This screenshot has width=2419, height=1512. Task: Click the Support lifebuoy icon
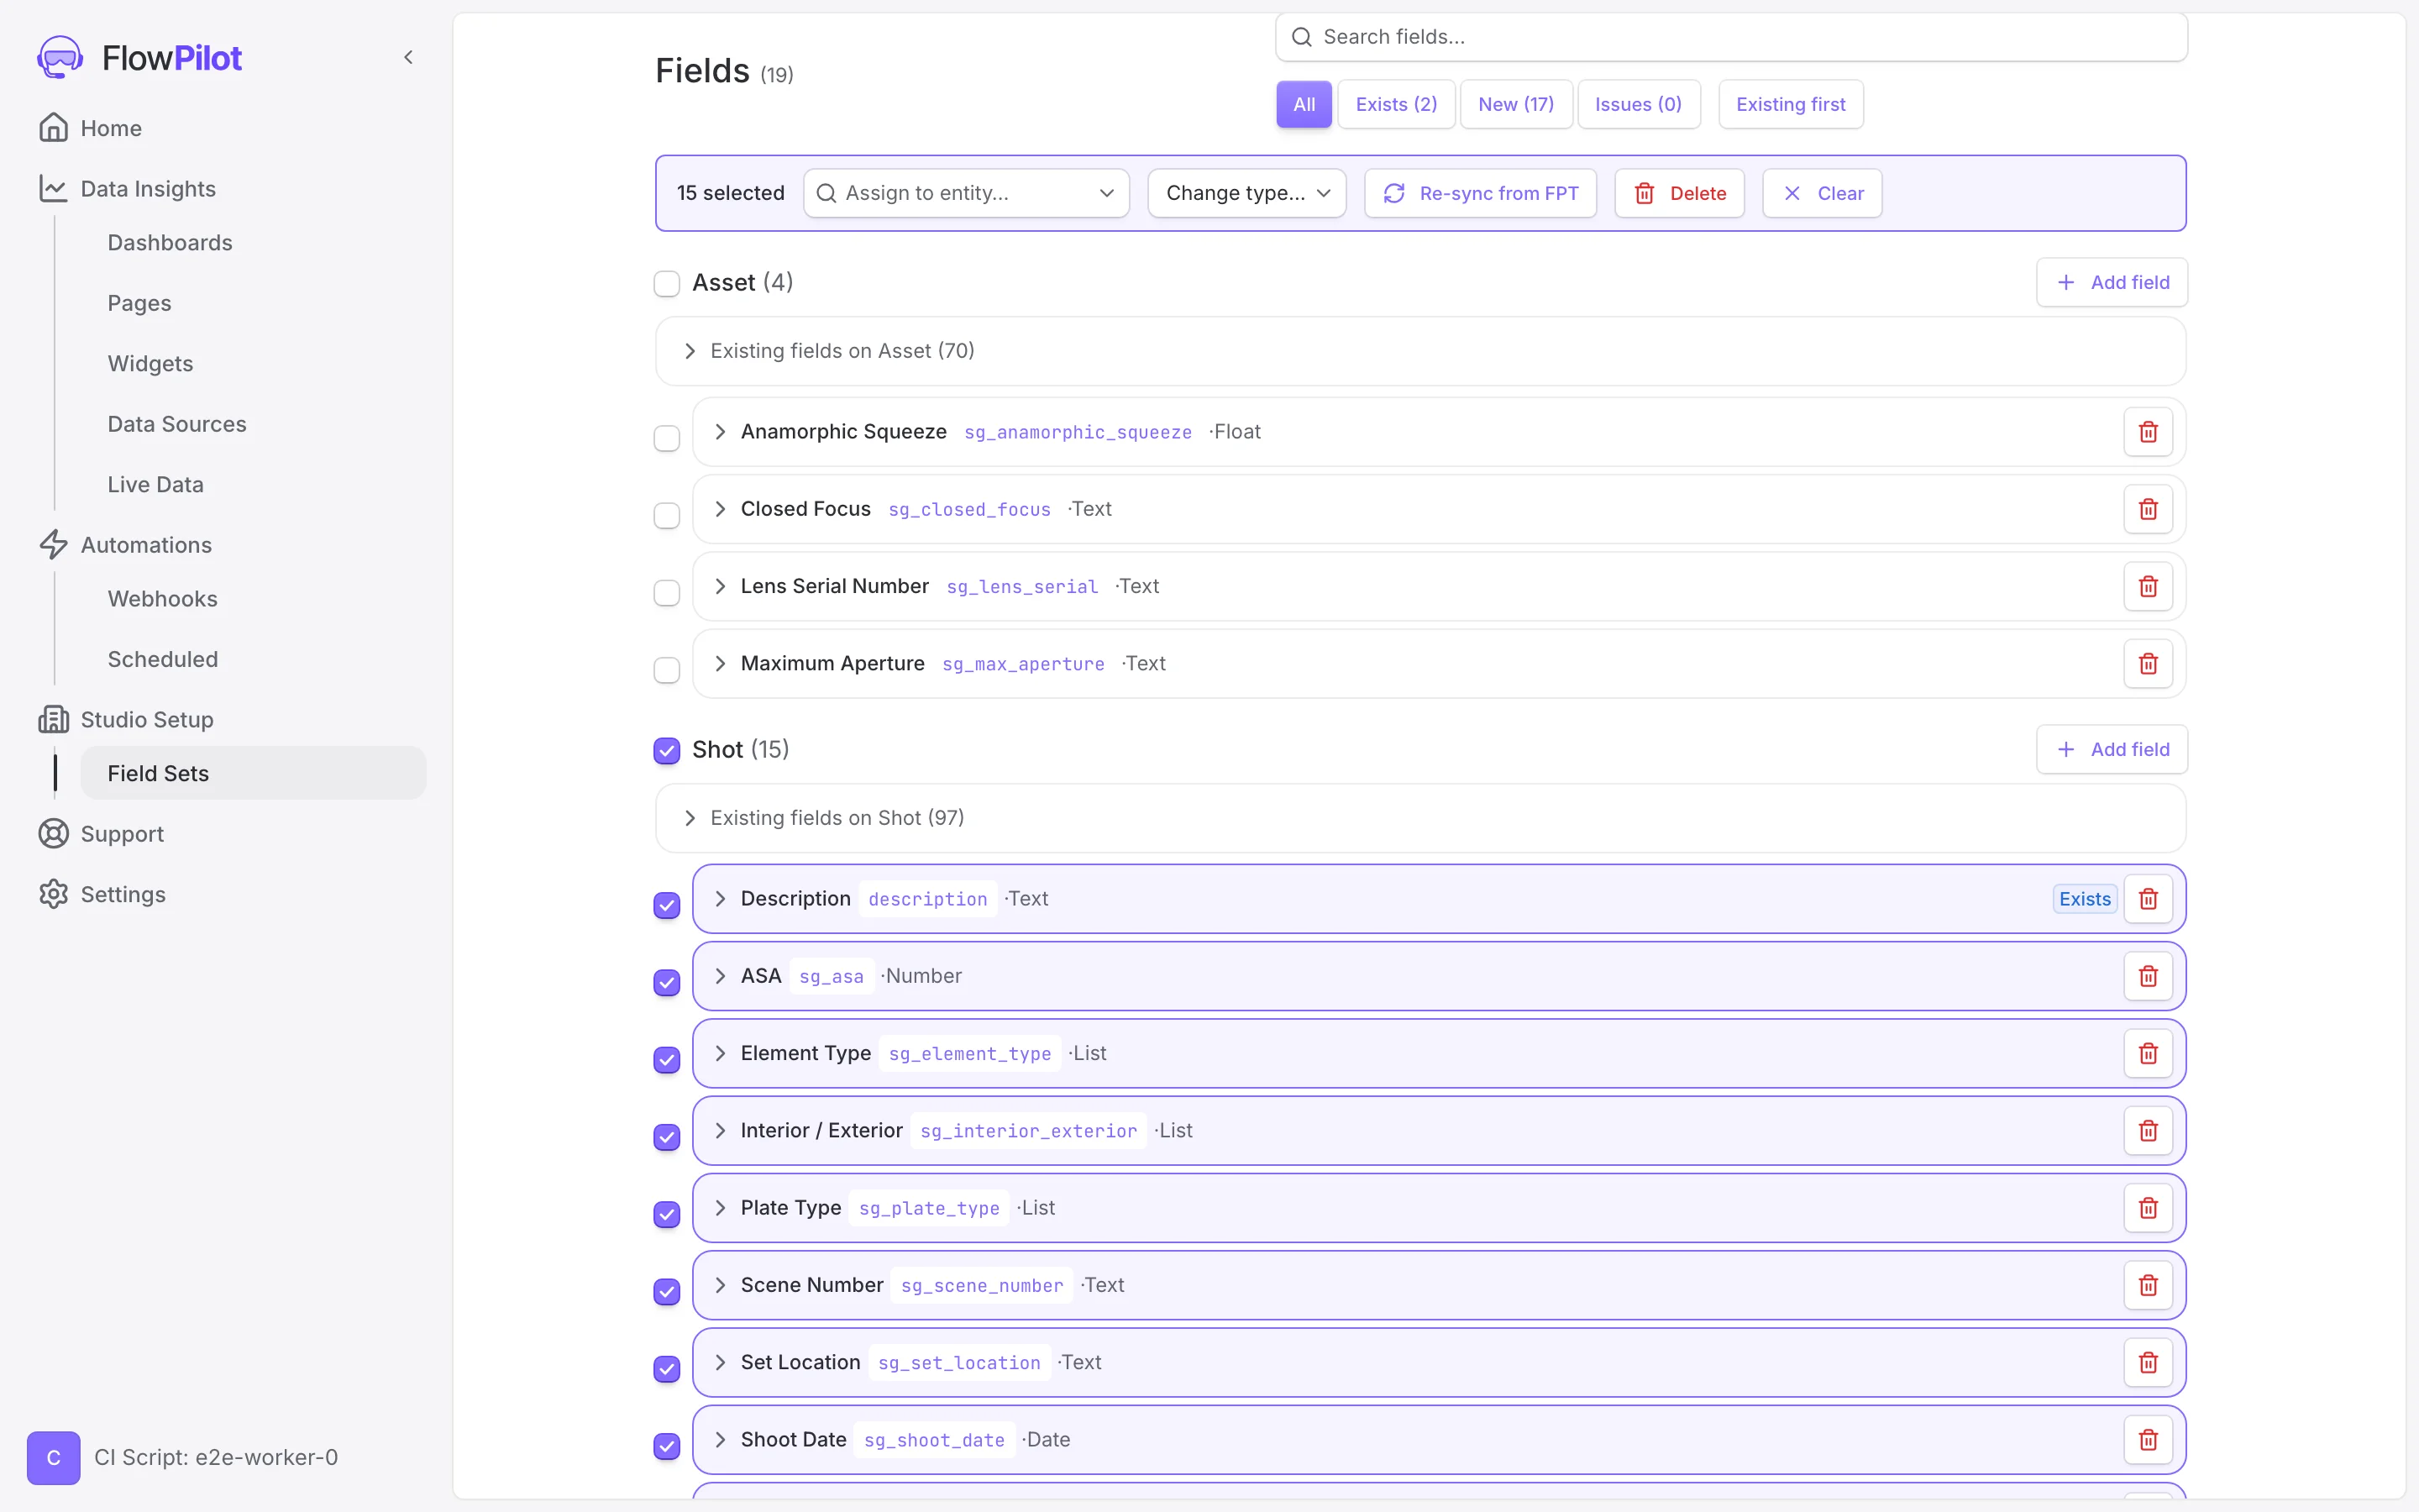[x=53, y=834]
